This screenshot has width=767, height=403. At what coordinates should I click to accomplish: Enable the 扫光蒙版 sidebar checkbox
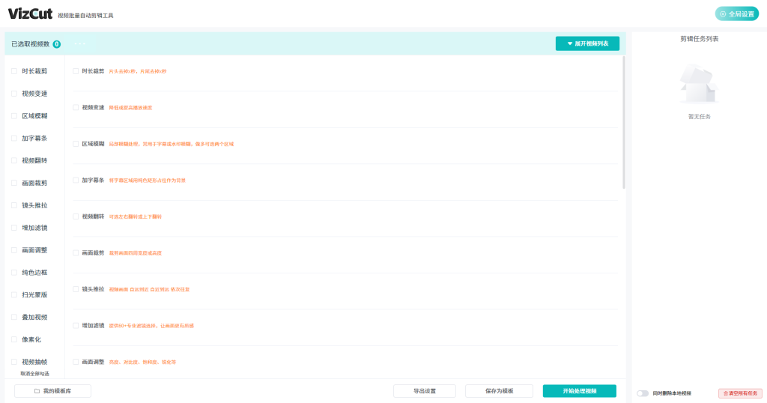[14, 294]
